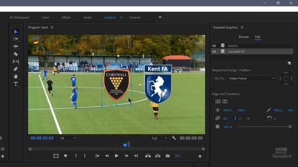
Task: Select the Slip tool
Action: coord(15,62)
